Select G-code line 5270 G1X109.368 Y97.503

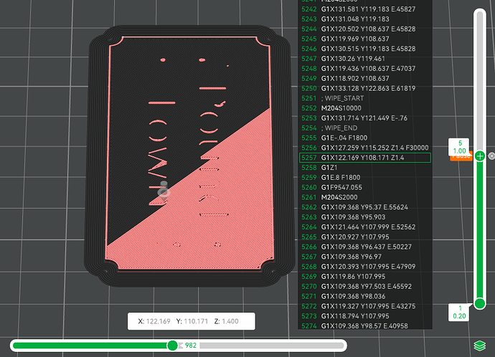pos(365,286)
